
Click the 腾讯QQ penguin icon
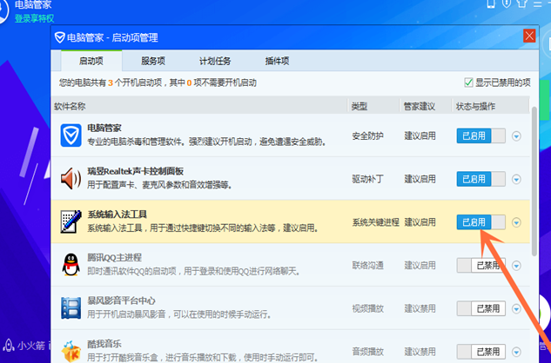[71, 265]
